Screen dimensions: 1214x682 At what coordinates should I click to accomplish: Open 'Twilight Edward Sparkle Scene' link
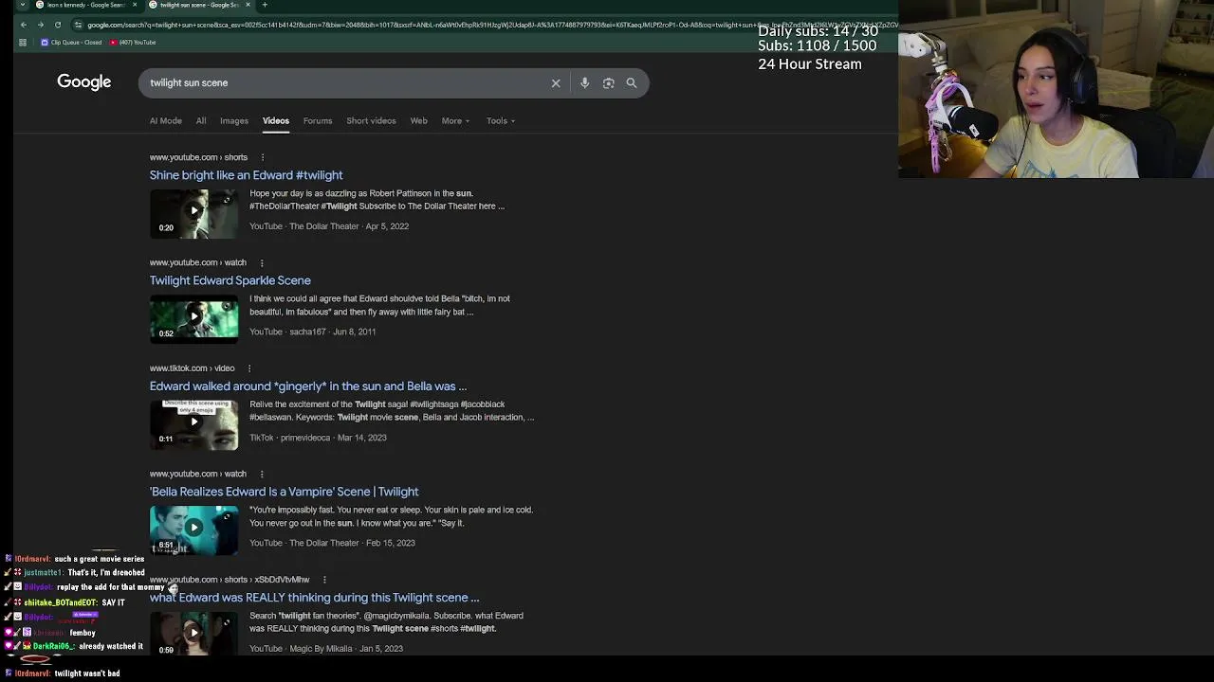[x=230, y=280]
